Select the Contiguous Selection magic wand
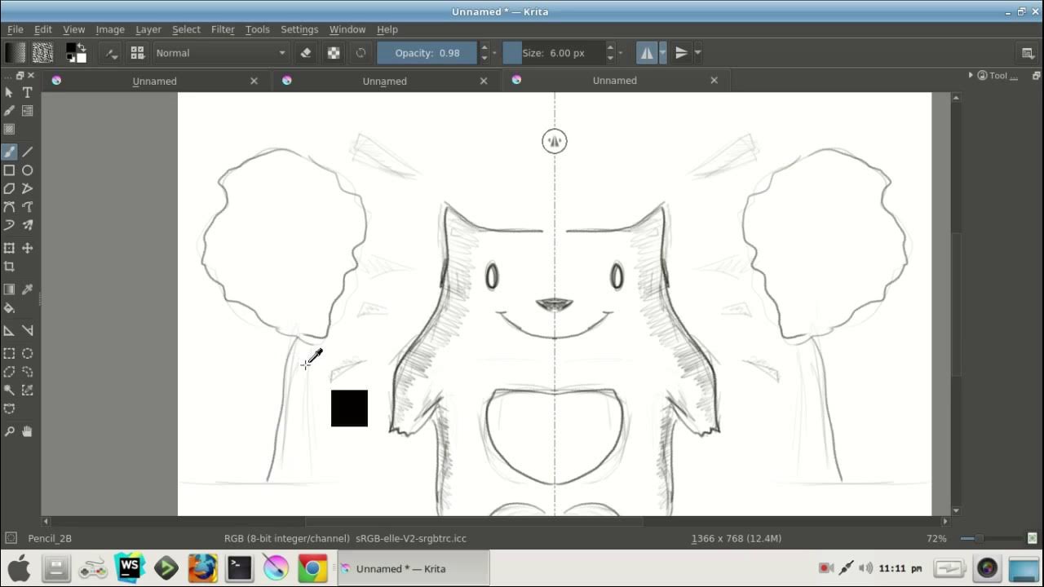This screenshot has height=587, width=1044. (x=9, y=390)
